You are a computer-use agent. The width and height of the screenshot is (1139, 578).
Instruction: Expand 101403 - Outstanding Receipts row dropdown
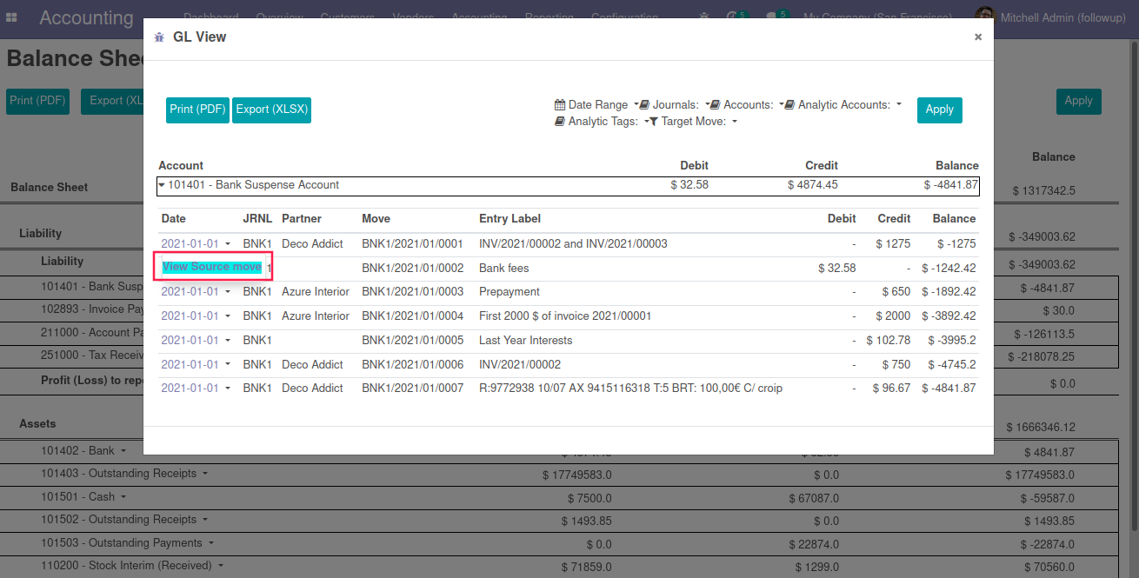(x=205, y=475)
